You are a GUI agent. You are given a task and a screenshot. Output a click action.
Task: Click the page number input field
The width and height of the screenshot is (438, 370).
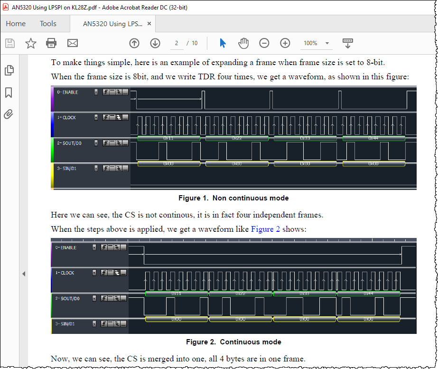click(x=177, y=43)
